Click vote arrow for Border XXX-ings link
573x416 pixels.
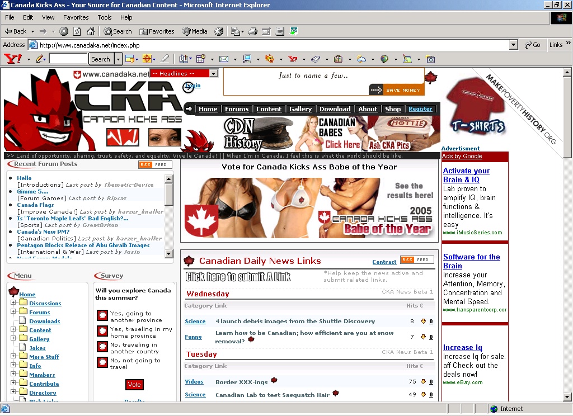pos(423,382)
